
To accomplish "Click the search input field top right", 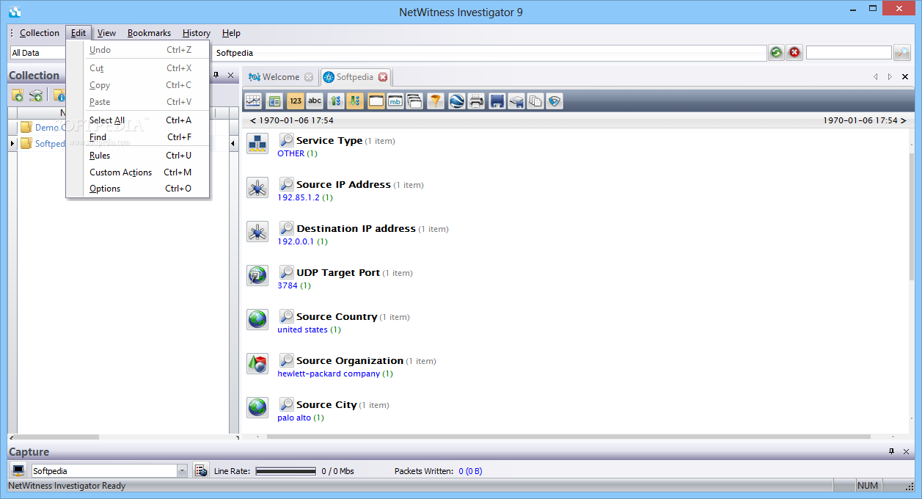I will click(849, 53).
